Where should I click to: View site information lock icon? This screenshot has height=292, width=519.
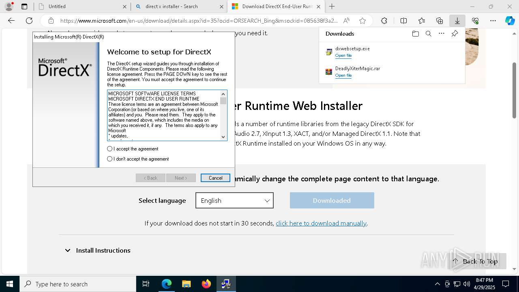click(x=51, y=21)
